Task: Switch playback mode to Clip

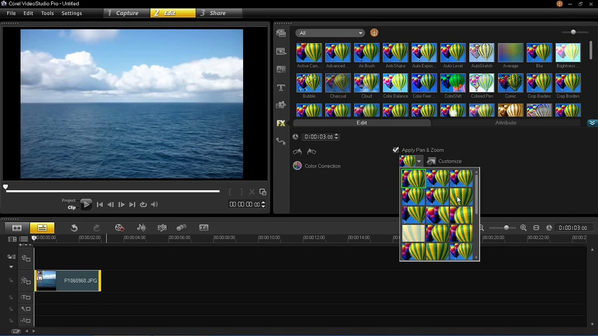Action: tap(72, 208)
